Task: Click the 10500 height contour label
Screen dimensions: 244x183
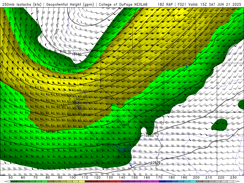Action: [74, 78]
